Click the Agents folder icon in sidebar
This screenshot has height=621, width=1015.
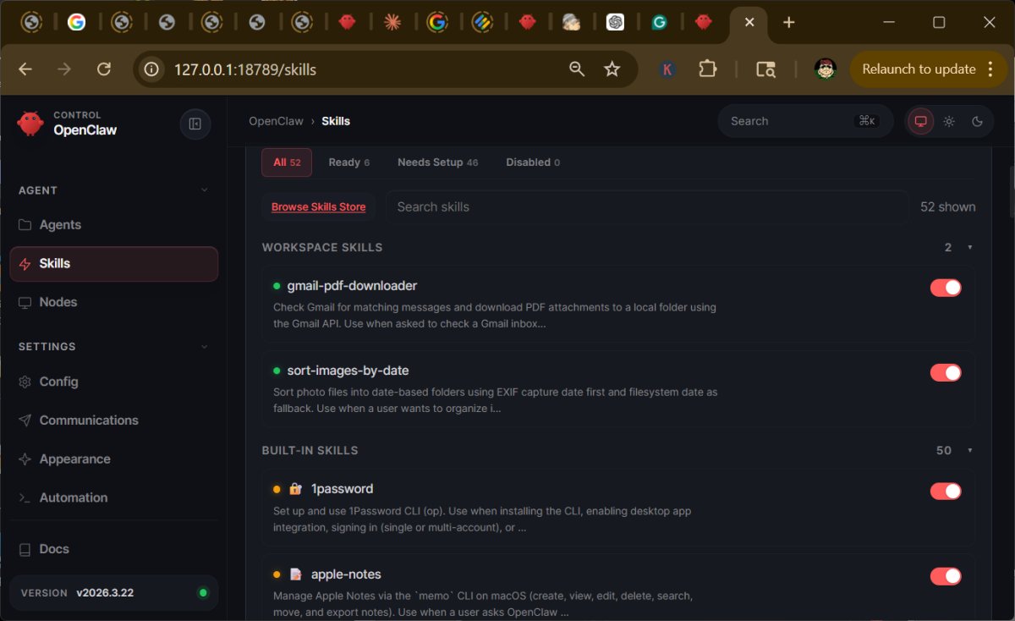25,225
